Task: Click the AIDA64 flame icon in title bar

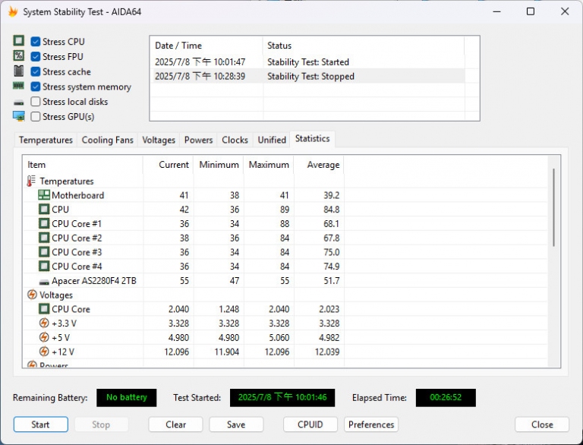Action: click(x=13, y=11)
